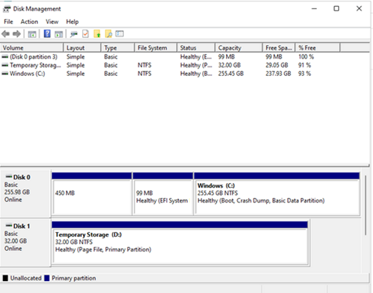Open the Help menu
This screenshot has width=373, height=293.
pos(72,22)
